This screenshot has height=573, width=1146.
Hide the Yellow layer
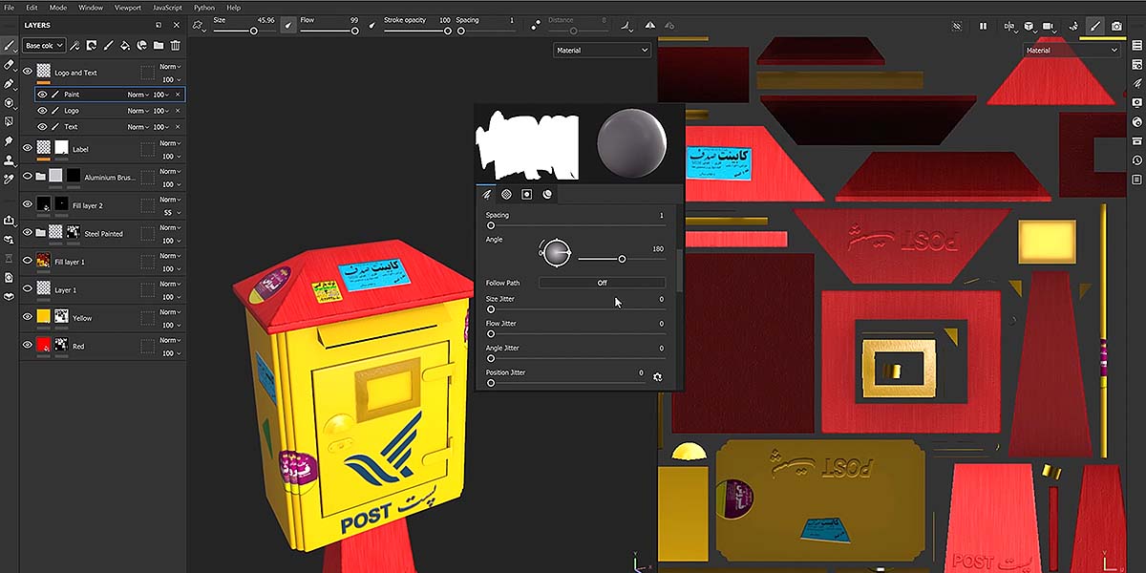28,316
